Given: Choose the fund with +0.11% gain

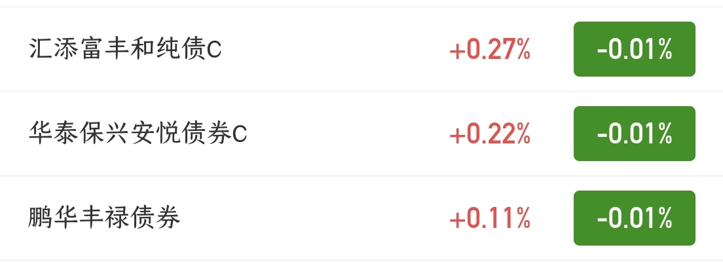Looking at the screenshot, I should (361, 218).
